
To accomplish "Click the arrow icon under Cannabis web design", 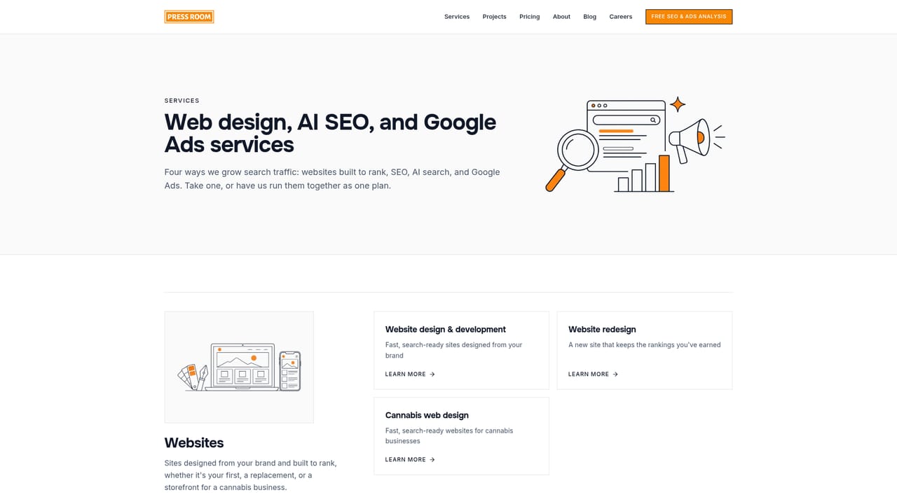I will (x=432, y=460).
